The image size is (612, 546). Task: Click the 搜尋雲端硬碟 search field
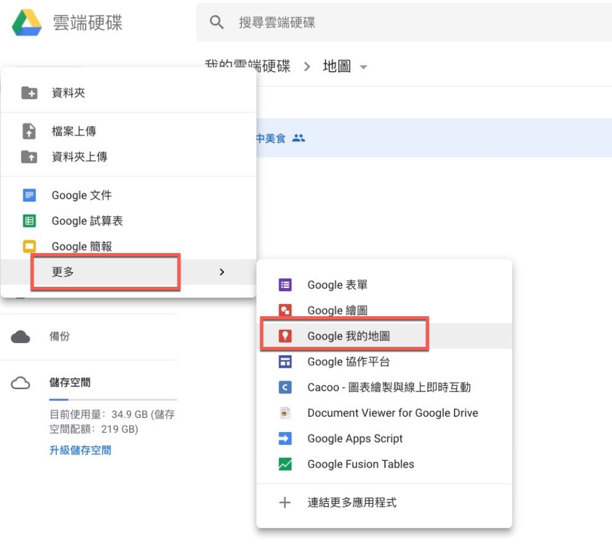tap(404, 22)
